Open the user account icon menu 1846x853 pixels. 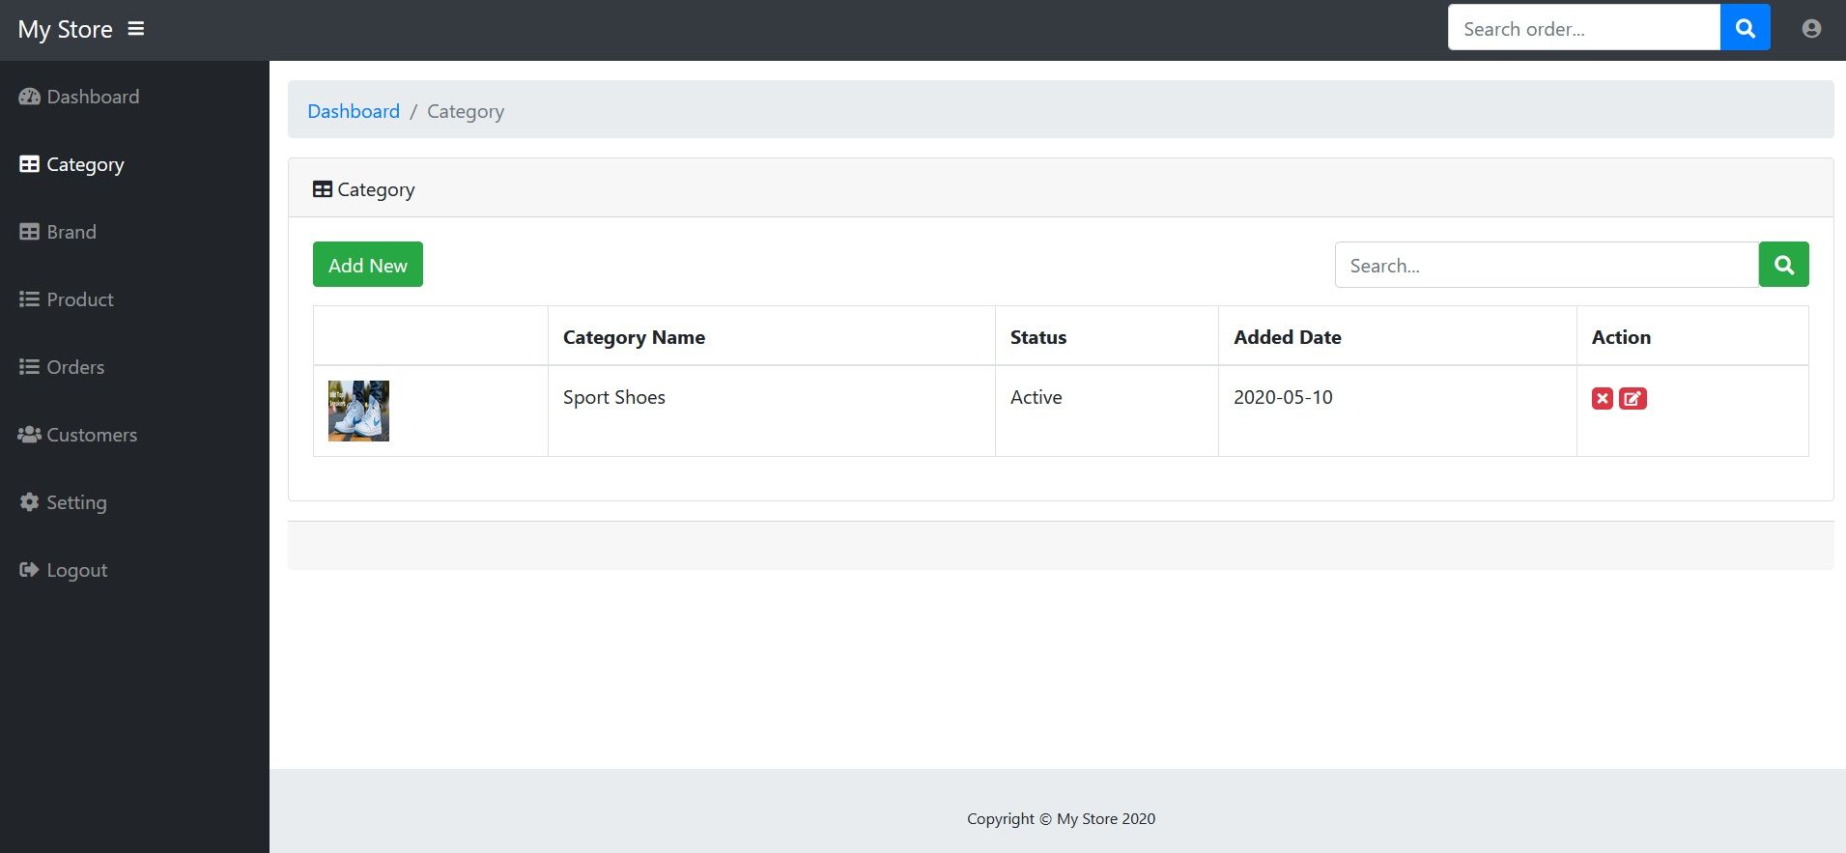pyautogui.click(x=1811, y=29)
